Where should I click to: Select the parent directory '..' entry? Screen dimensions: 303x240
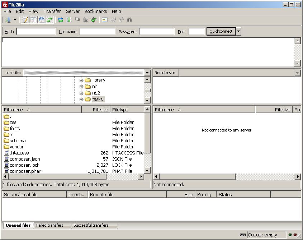pos(8,116)
